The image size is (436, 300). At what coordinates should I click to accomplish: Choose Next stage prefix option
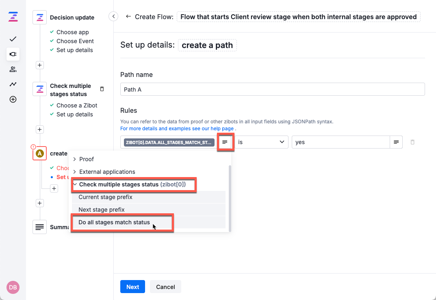(102, 210)
